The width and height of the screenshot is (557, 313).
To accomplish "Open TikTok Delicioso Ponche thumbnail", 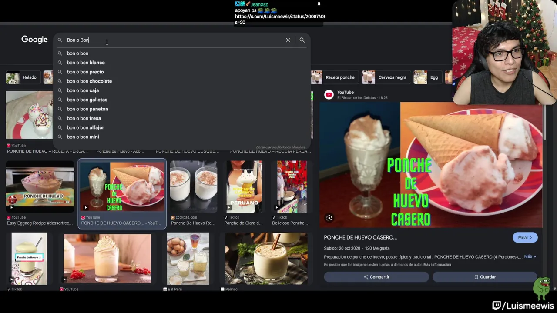I will click(292, 187).
